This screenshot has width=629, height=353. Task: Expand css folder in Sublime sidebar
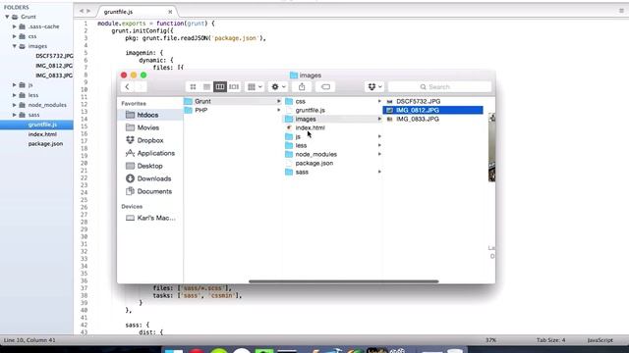(x=15, y=36)
